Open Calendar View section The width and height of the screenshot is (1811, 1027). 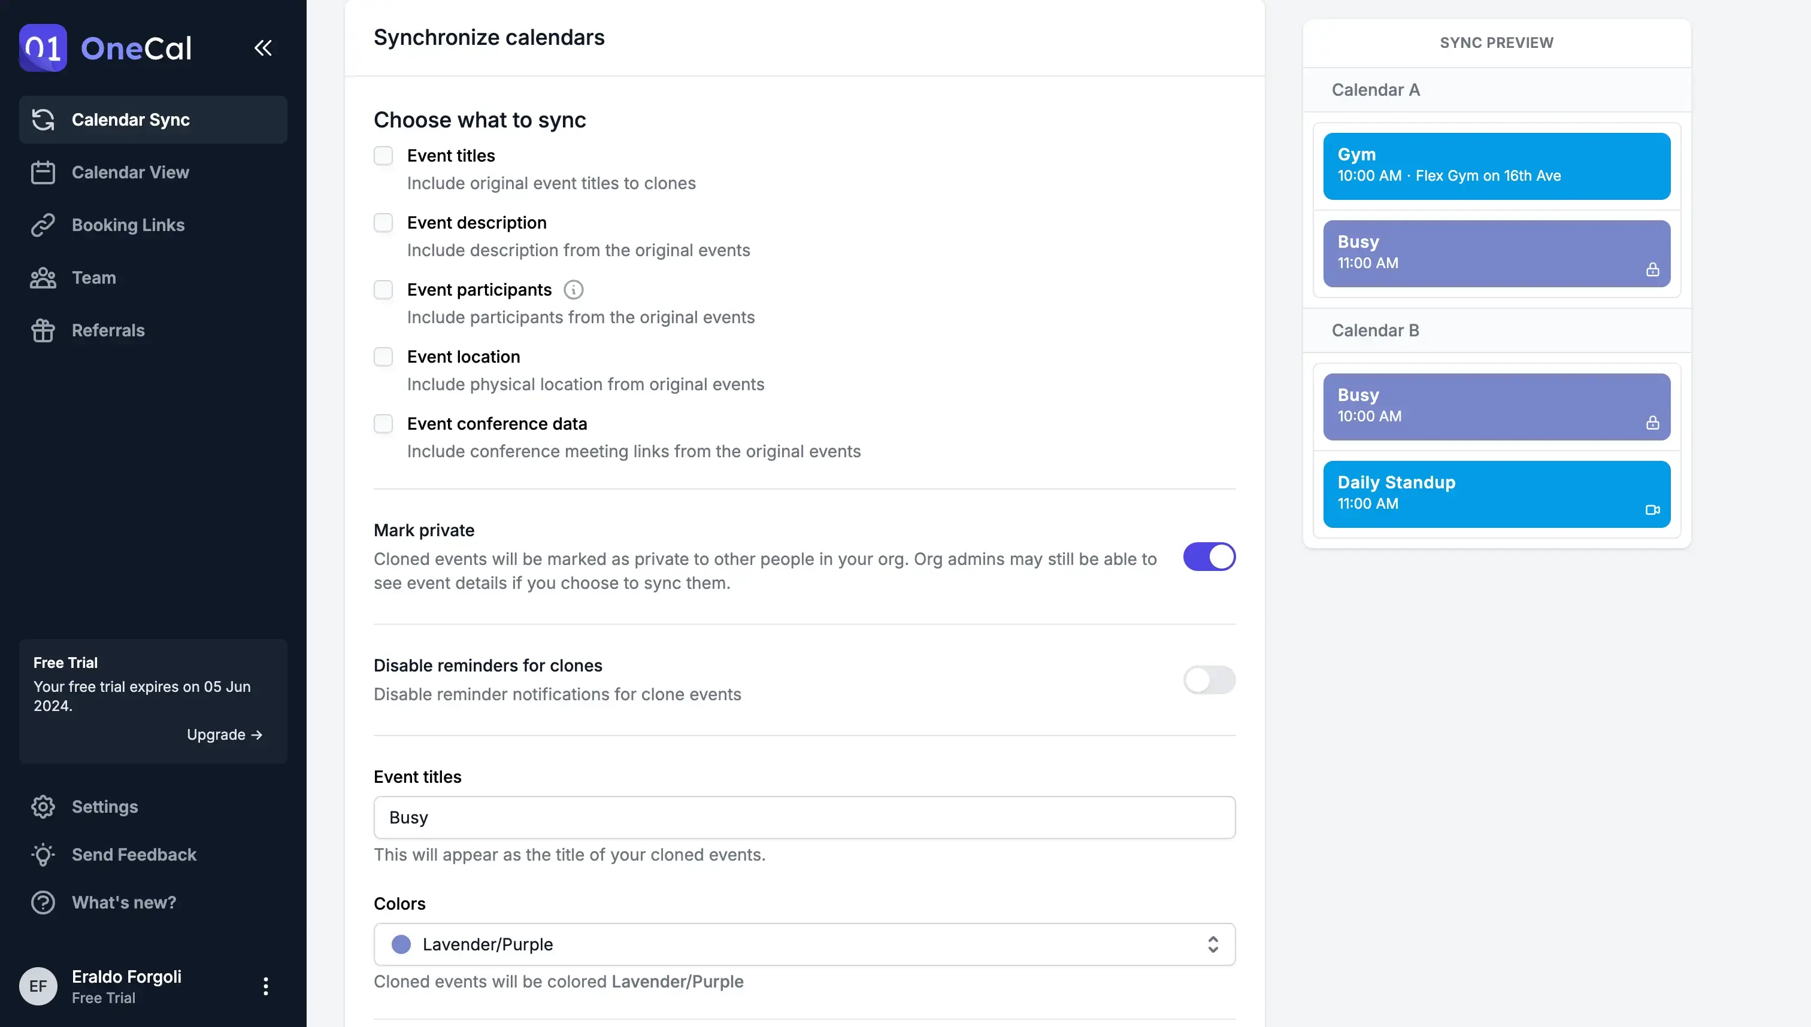(129, 172)
